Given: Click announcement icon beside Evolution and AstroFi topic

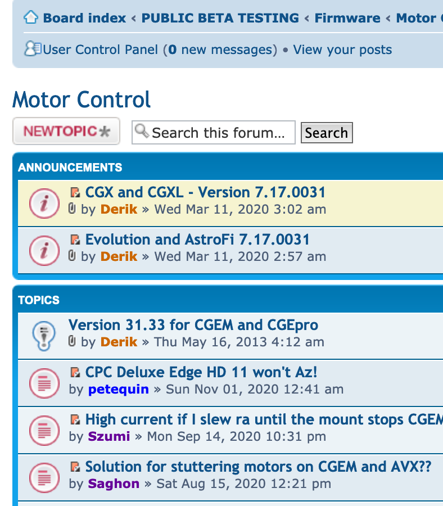Looking at the screenshot, I should point(44,250).
